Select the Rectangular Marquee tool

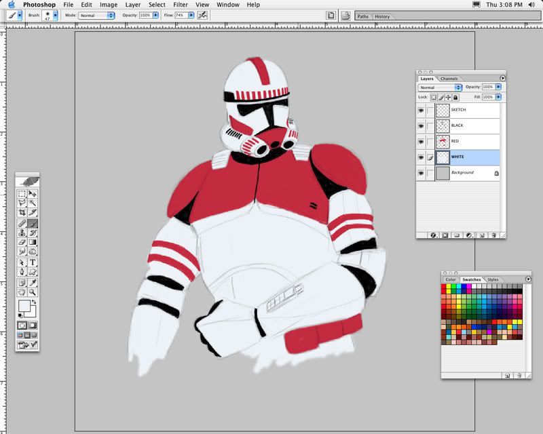[22, 194]
